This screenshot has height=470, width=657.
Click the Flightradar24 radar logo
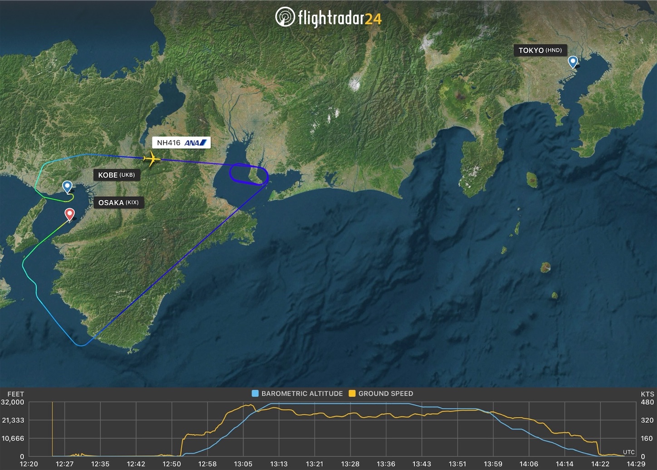(284, 17)
